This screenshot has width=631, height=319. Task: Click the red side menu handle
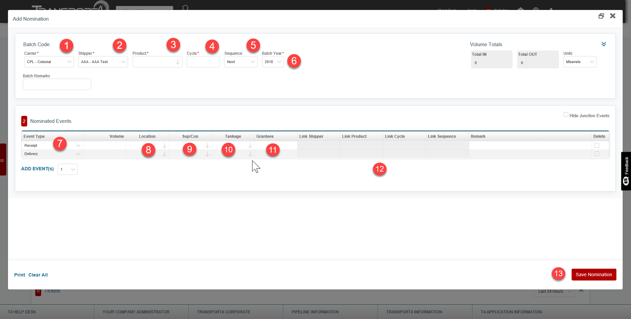(3, 160)
